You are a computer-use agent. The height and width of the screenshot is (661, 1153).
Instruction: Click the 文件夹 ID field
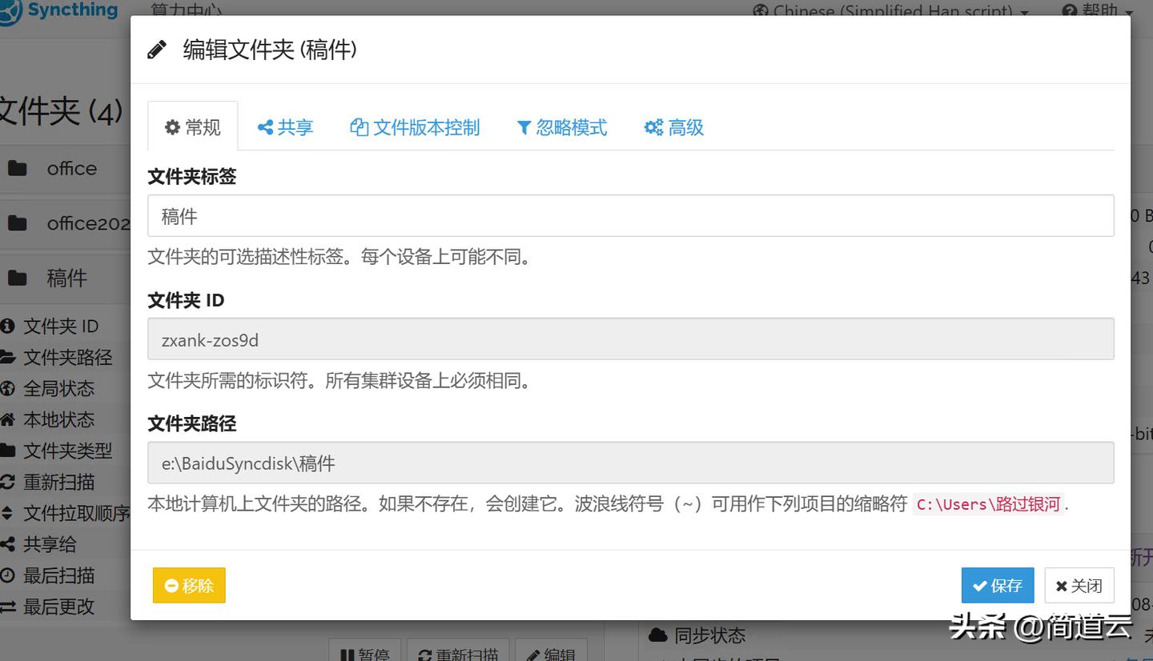pos(630,339)
